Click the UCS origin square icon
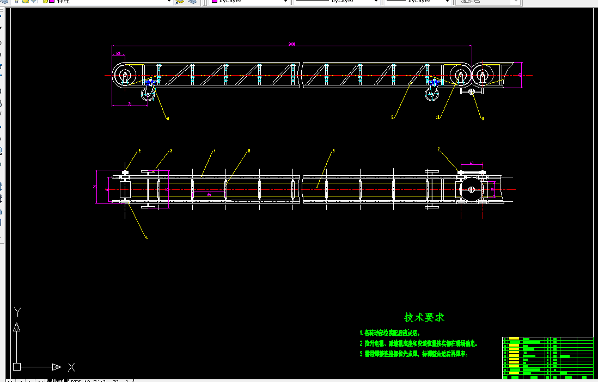The width and height of the screenshot is (598, 382). [17, 367]
